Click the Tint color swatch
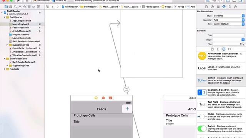 click(x=216, y=24)
